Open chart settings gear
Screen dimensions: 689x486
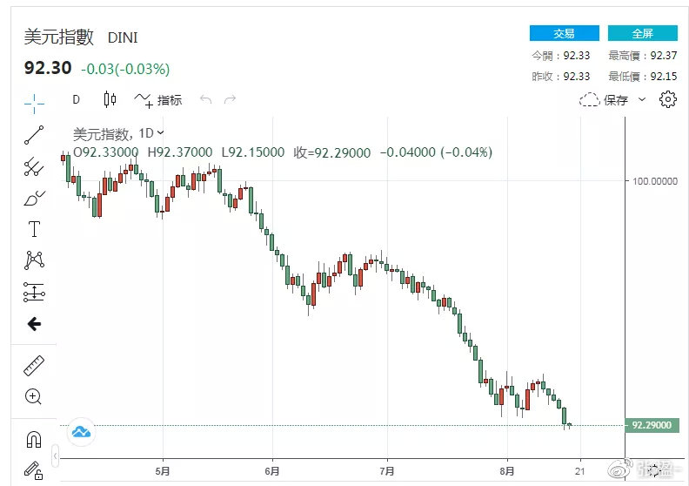click(668, 99)
